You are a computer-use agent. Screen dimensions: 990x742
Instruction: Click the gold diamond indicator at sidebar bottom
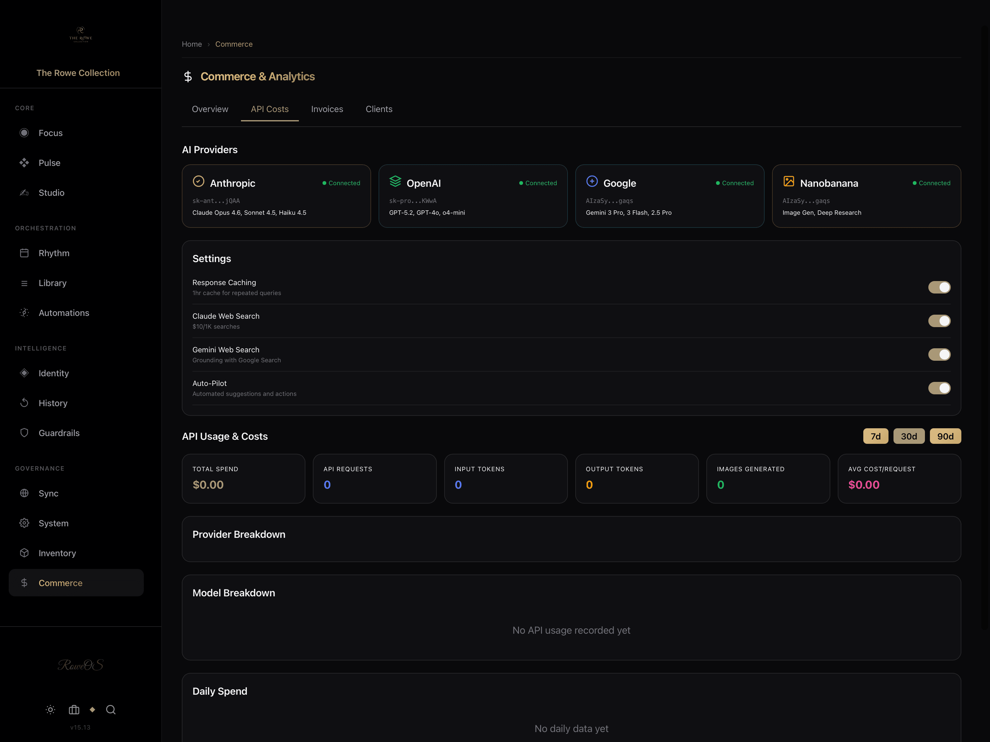pos(93,710)
